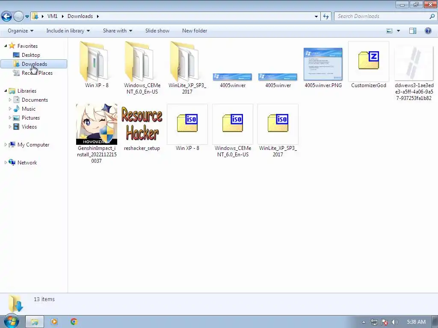Open the address bar history dropdown

316,17
